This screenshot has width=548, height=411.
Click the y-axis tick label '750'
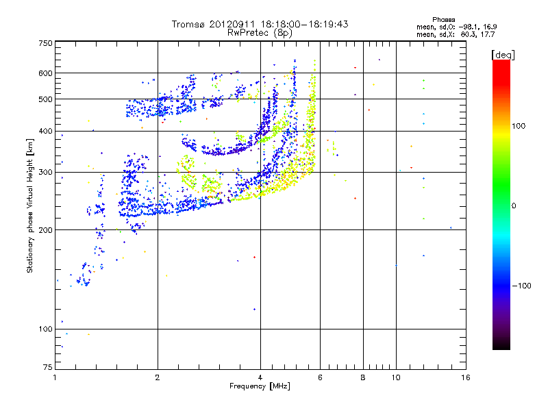click(45, 43)
